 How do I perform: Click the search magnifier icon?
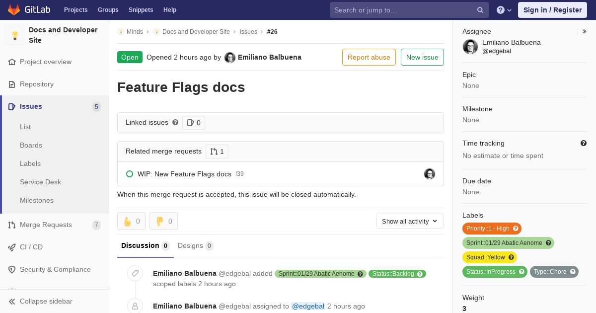click(x=480, y=10)
